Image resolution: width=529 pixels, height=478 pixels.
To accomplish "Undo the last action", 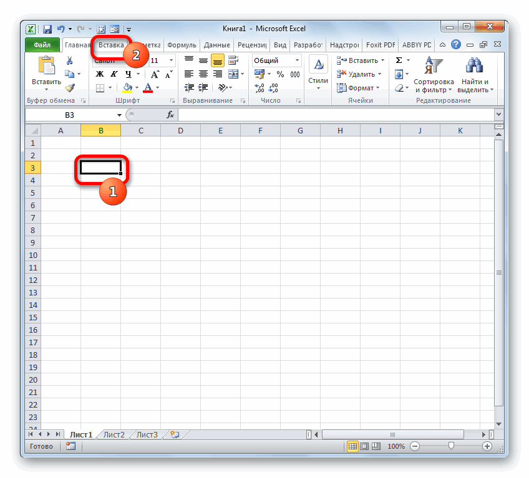I will point(61,29).
